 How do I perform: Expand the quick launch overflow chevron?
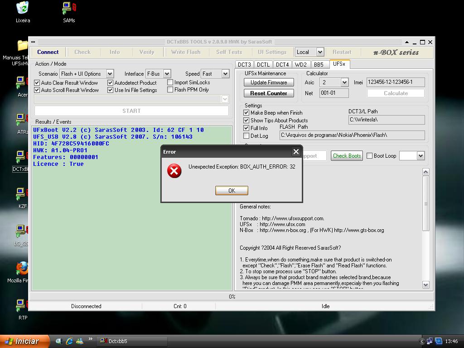click(x=90, y=339)
